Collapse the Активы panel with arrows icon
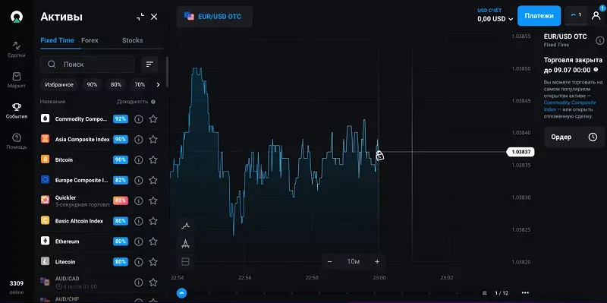This screenshot has height=303, width=607. tap(140, 17)
